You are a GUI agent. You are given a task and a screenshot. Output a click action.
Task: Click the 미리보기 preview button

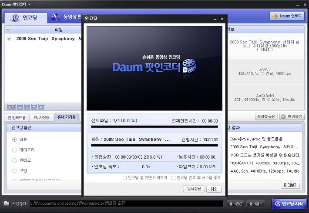(290, 185)
